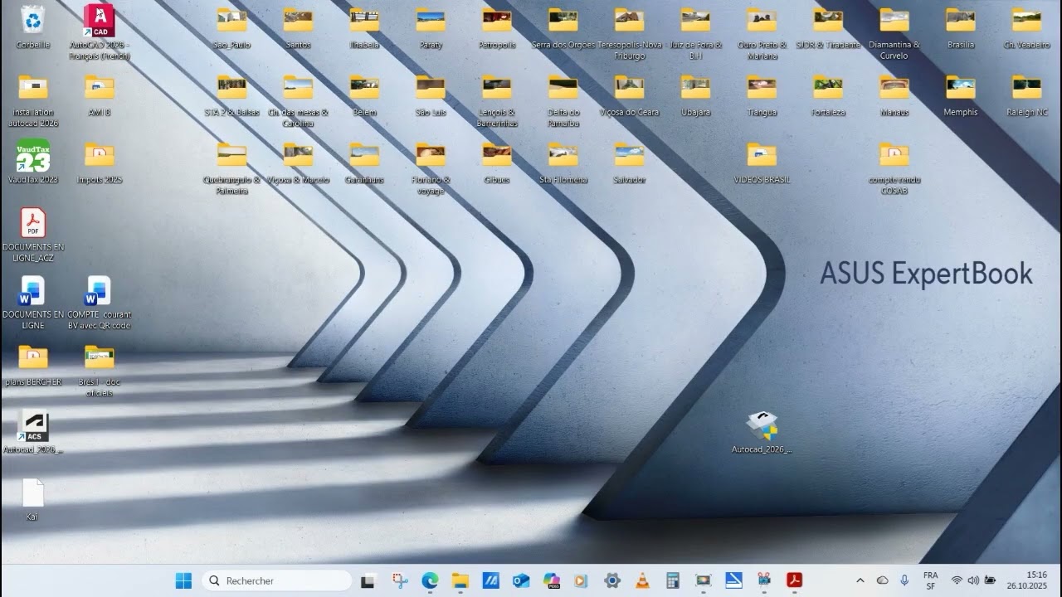Screen dimensions: 1062x597
Task: Open the Sta Filomena folder
Action: pyautogui.click(x=563, y=162)
